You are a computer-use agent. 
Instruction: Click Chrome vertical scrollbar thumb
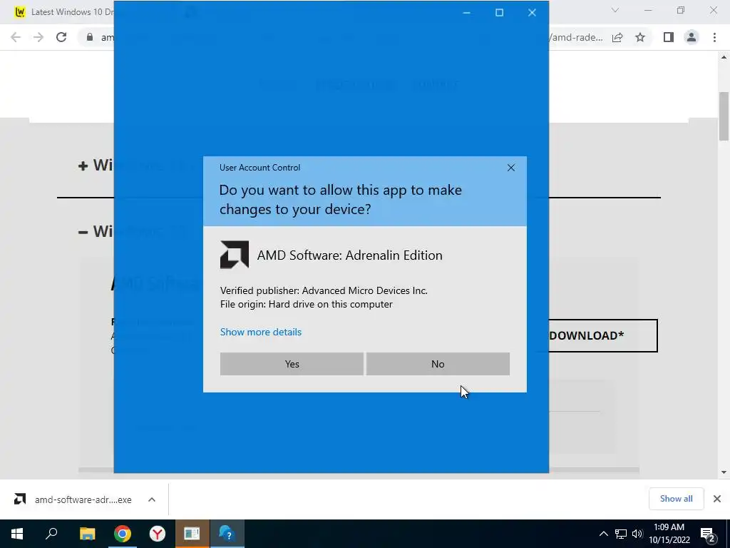pyautogui.click(x=724, y=116)
